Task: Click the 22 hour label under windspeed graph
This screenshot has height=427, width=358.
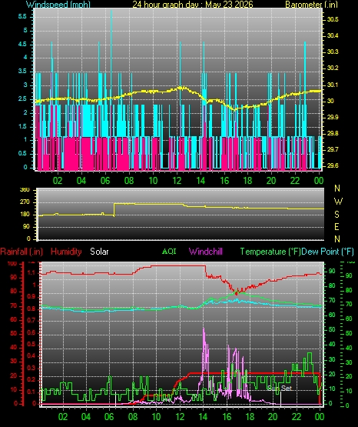Action: pyautogui.click(x=295, y=181)
